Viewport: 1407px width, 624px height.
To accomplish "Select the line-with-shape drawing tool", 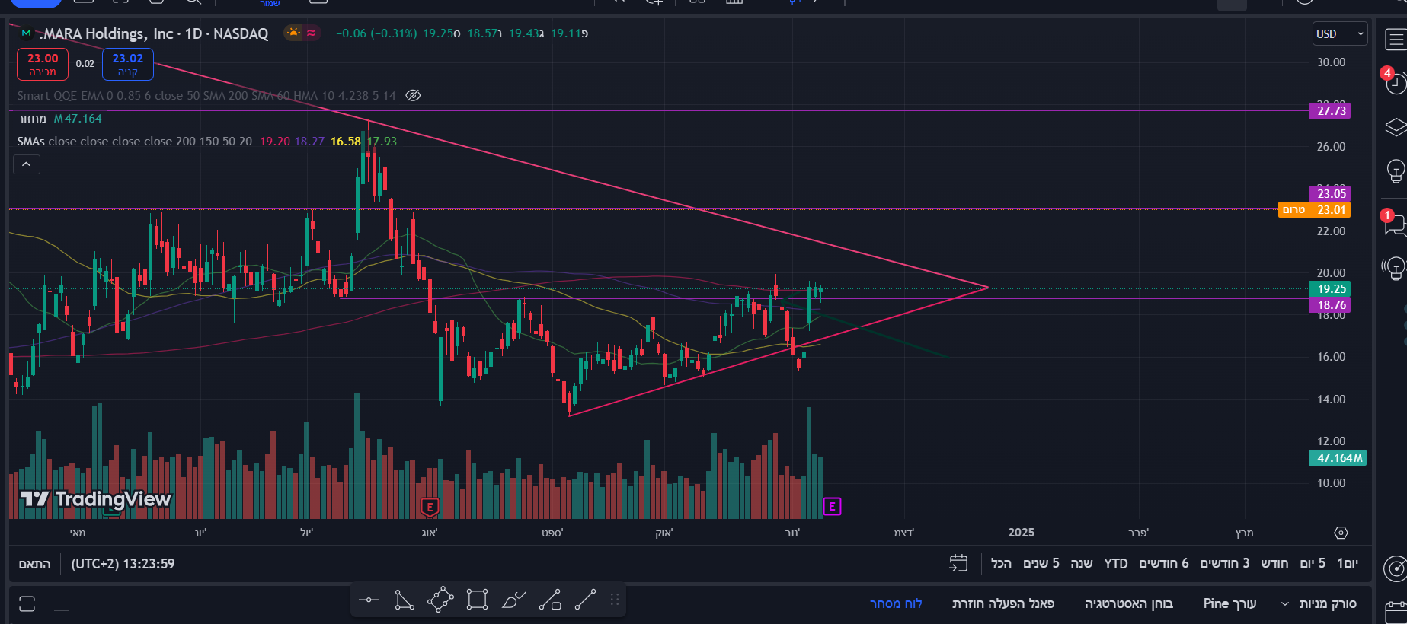I will 550,600.
